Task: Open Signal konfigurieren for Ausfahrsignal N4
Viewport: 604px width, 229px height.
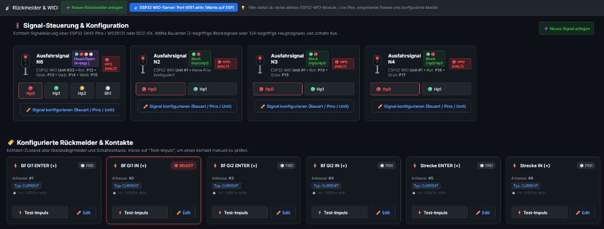Action: click(421, 106)
